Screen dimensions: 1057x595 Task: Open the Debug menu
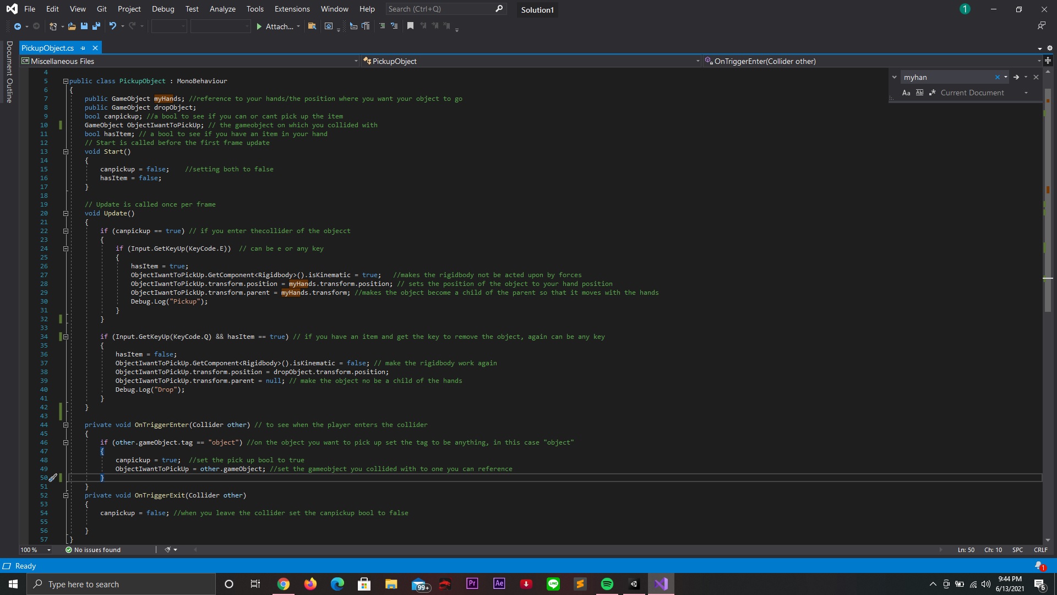(x=163, y=9)
